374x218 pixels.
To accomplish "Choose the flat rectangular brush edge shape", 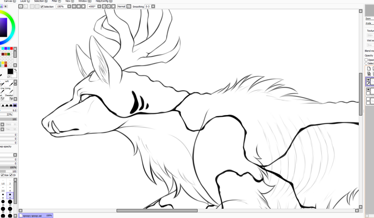I will [x=15, y=105].
